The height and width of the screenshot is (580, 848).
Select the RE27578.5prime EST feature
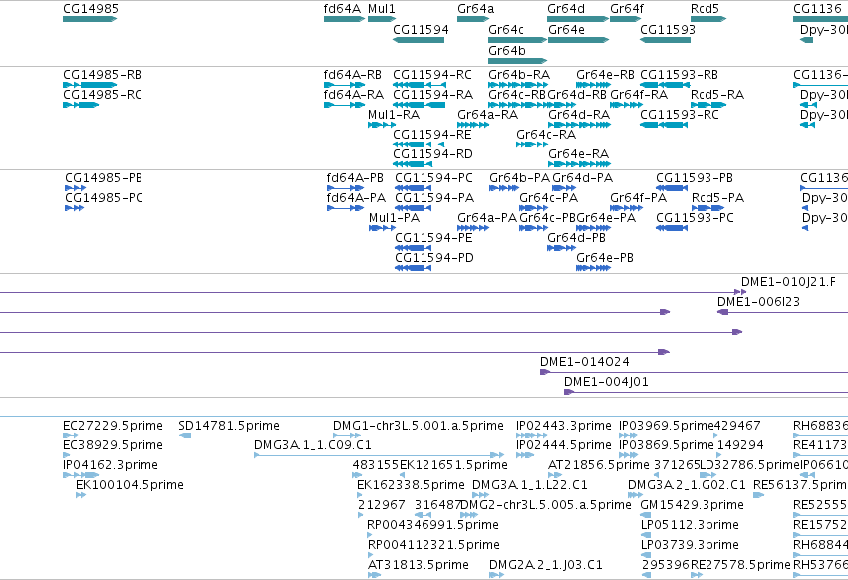pyautogui.click(x=697, y=575)
